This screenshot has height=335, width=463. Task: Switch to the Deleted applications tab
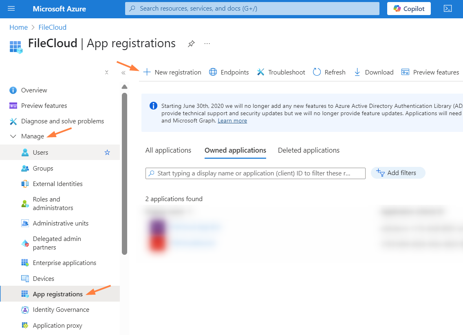(309, 150)
